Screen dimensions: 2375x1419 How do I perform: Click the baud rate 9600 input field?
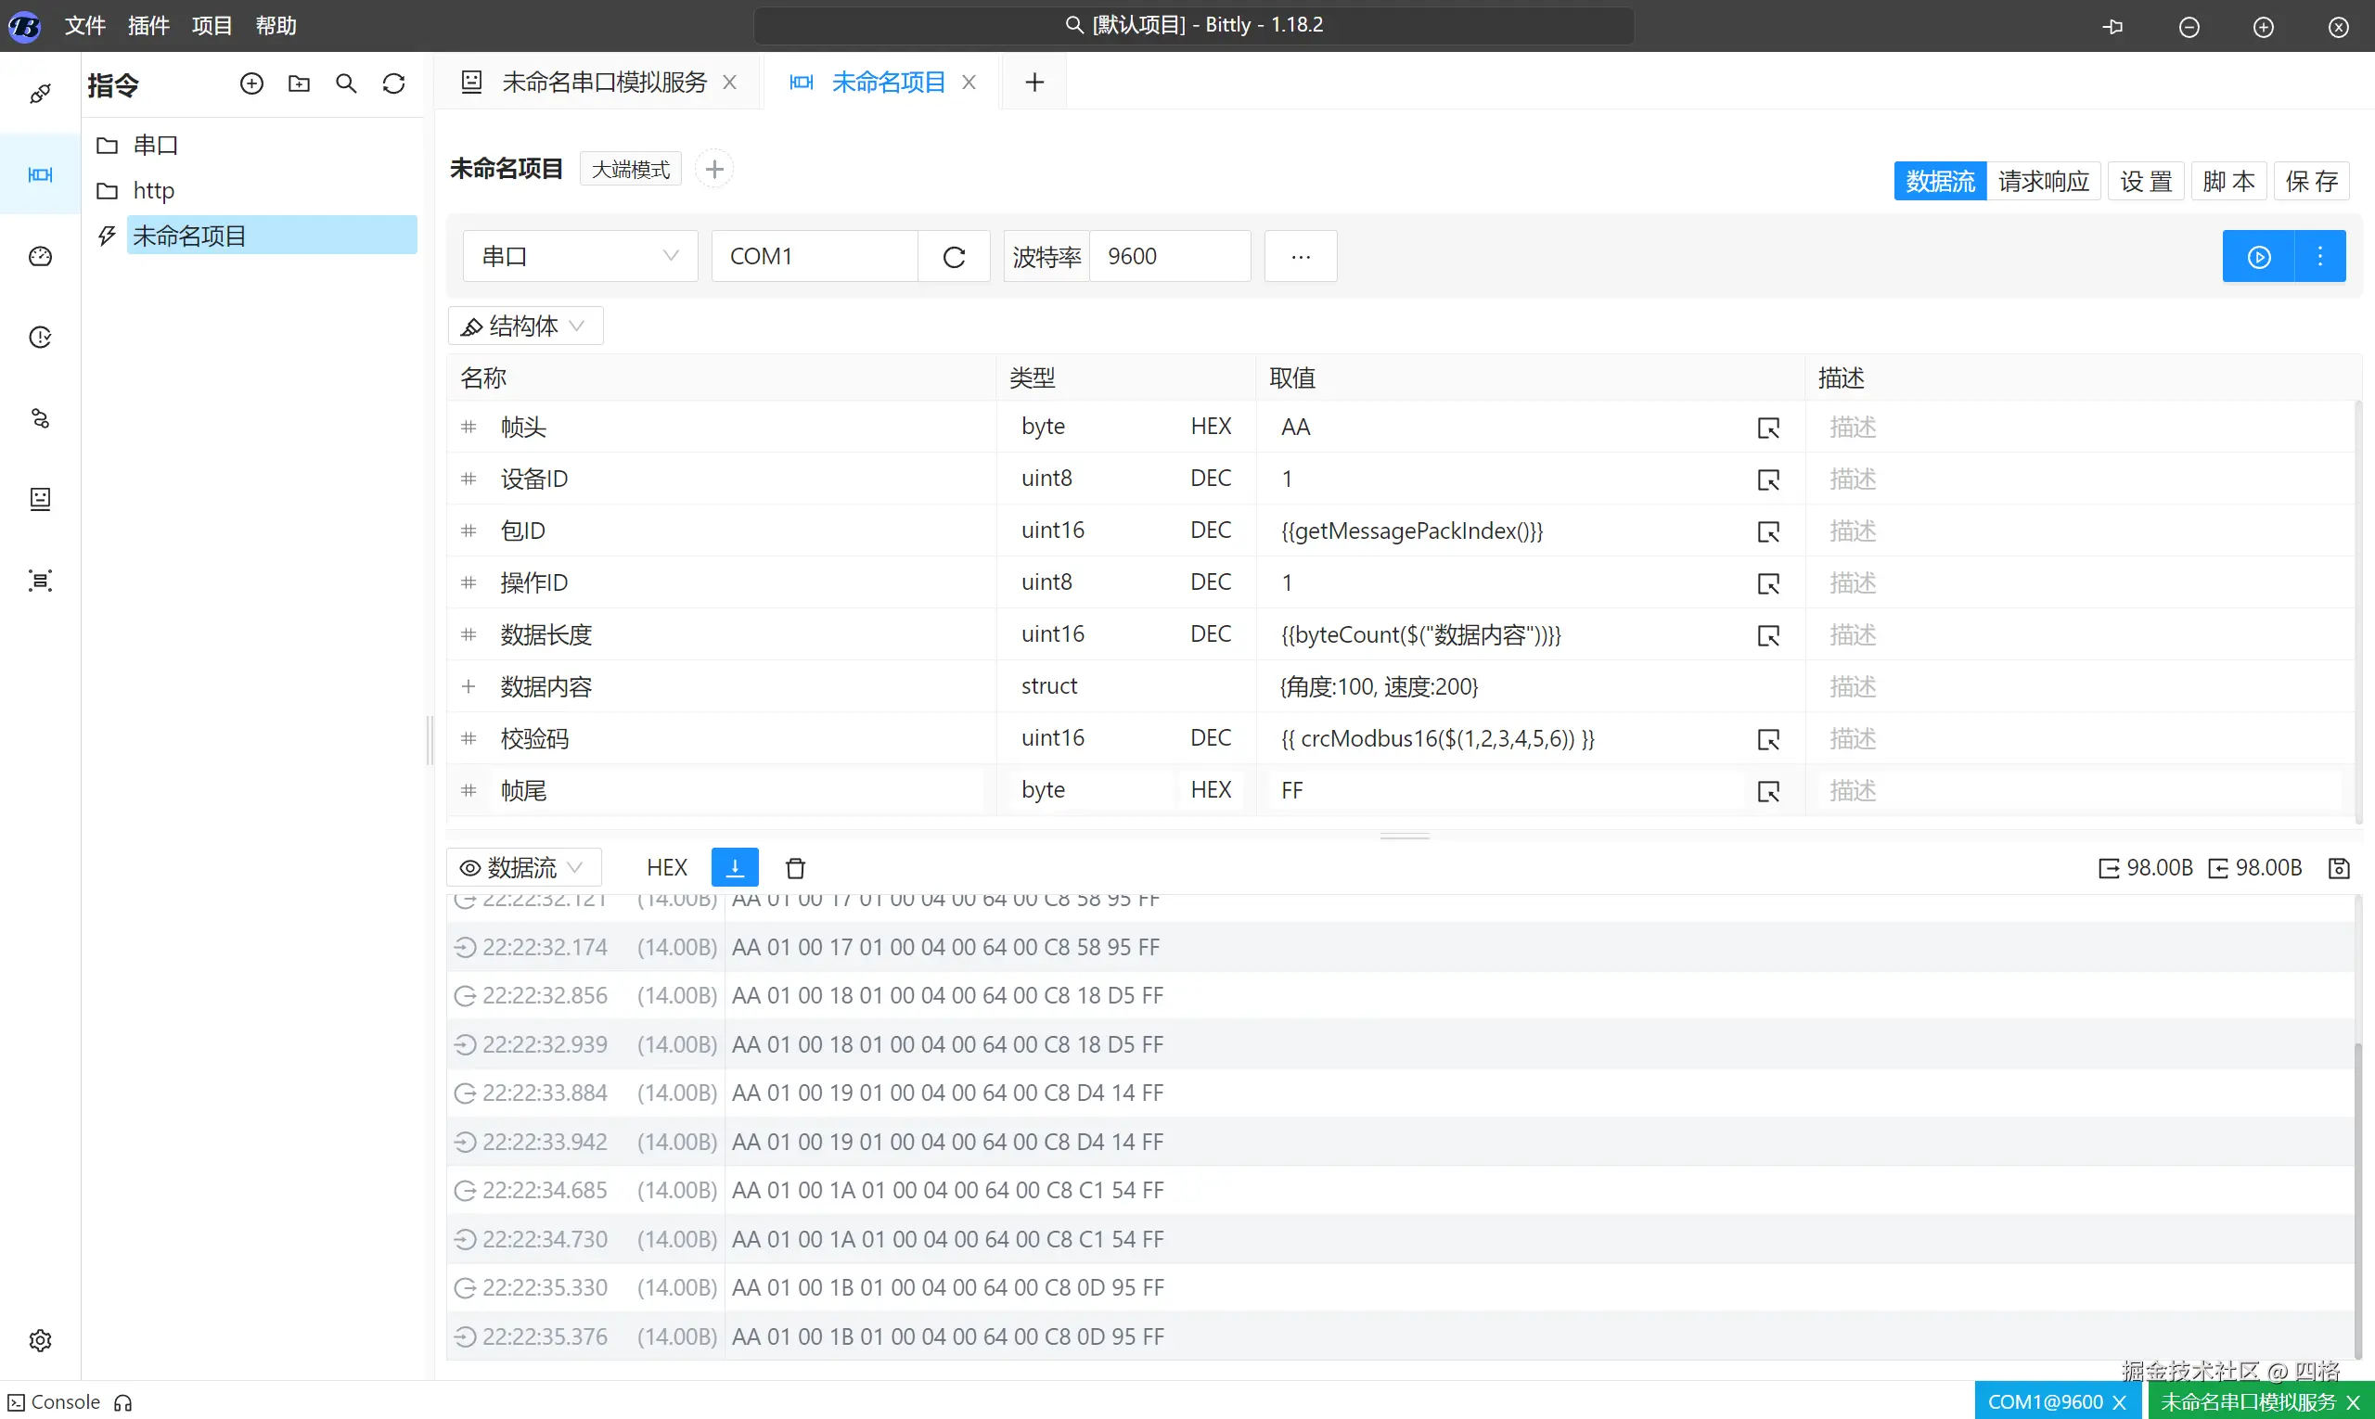[1169, 256]
